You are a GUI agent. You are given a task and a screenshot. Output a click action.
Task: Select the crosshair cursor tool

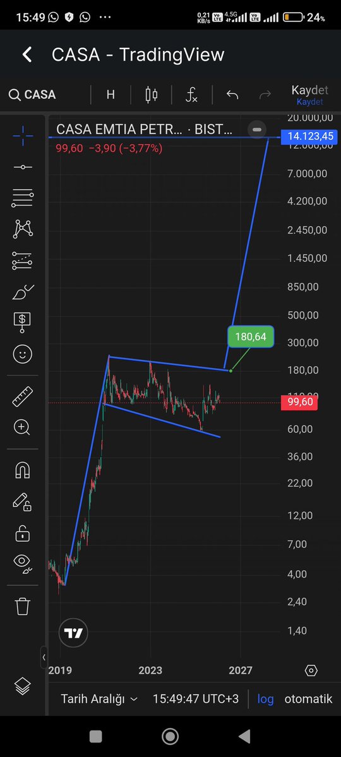tap(23, 136)
